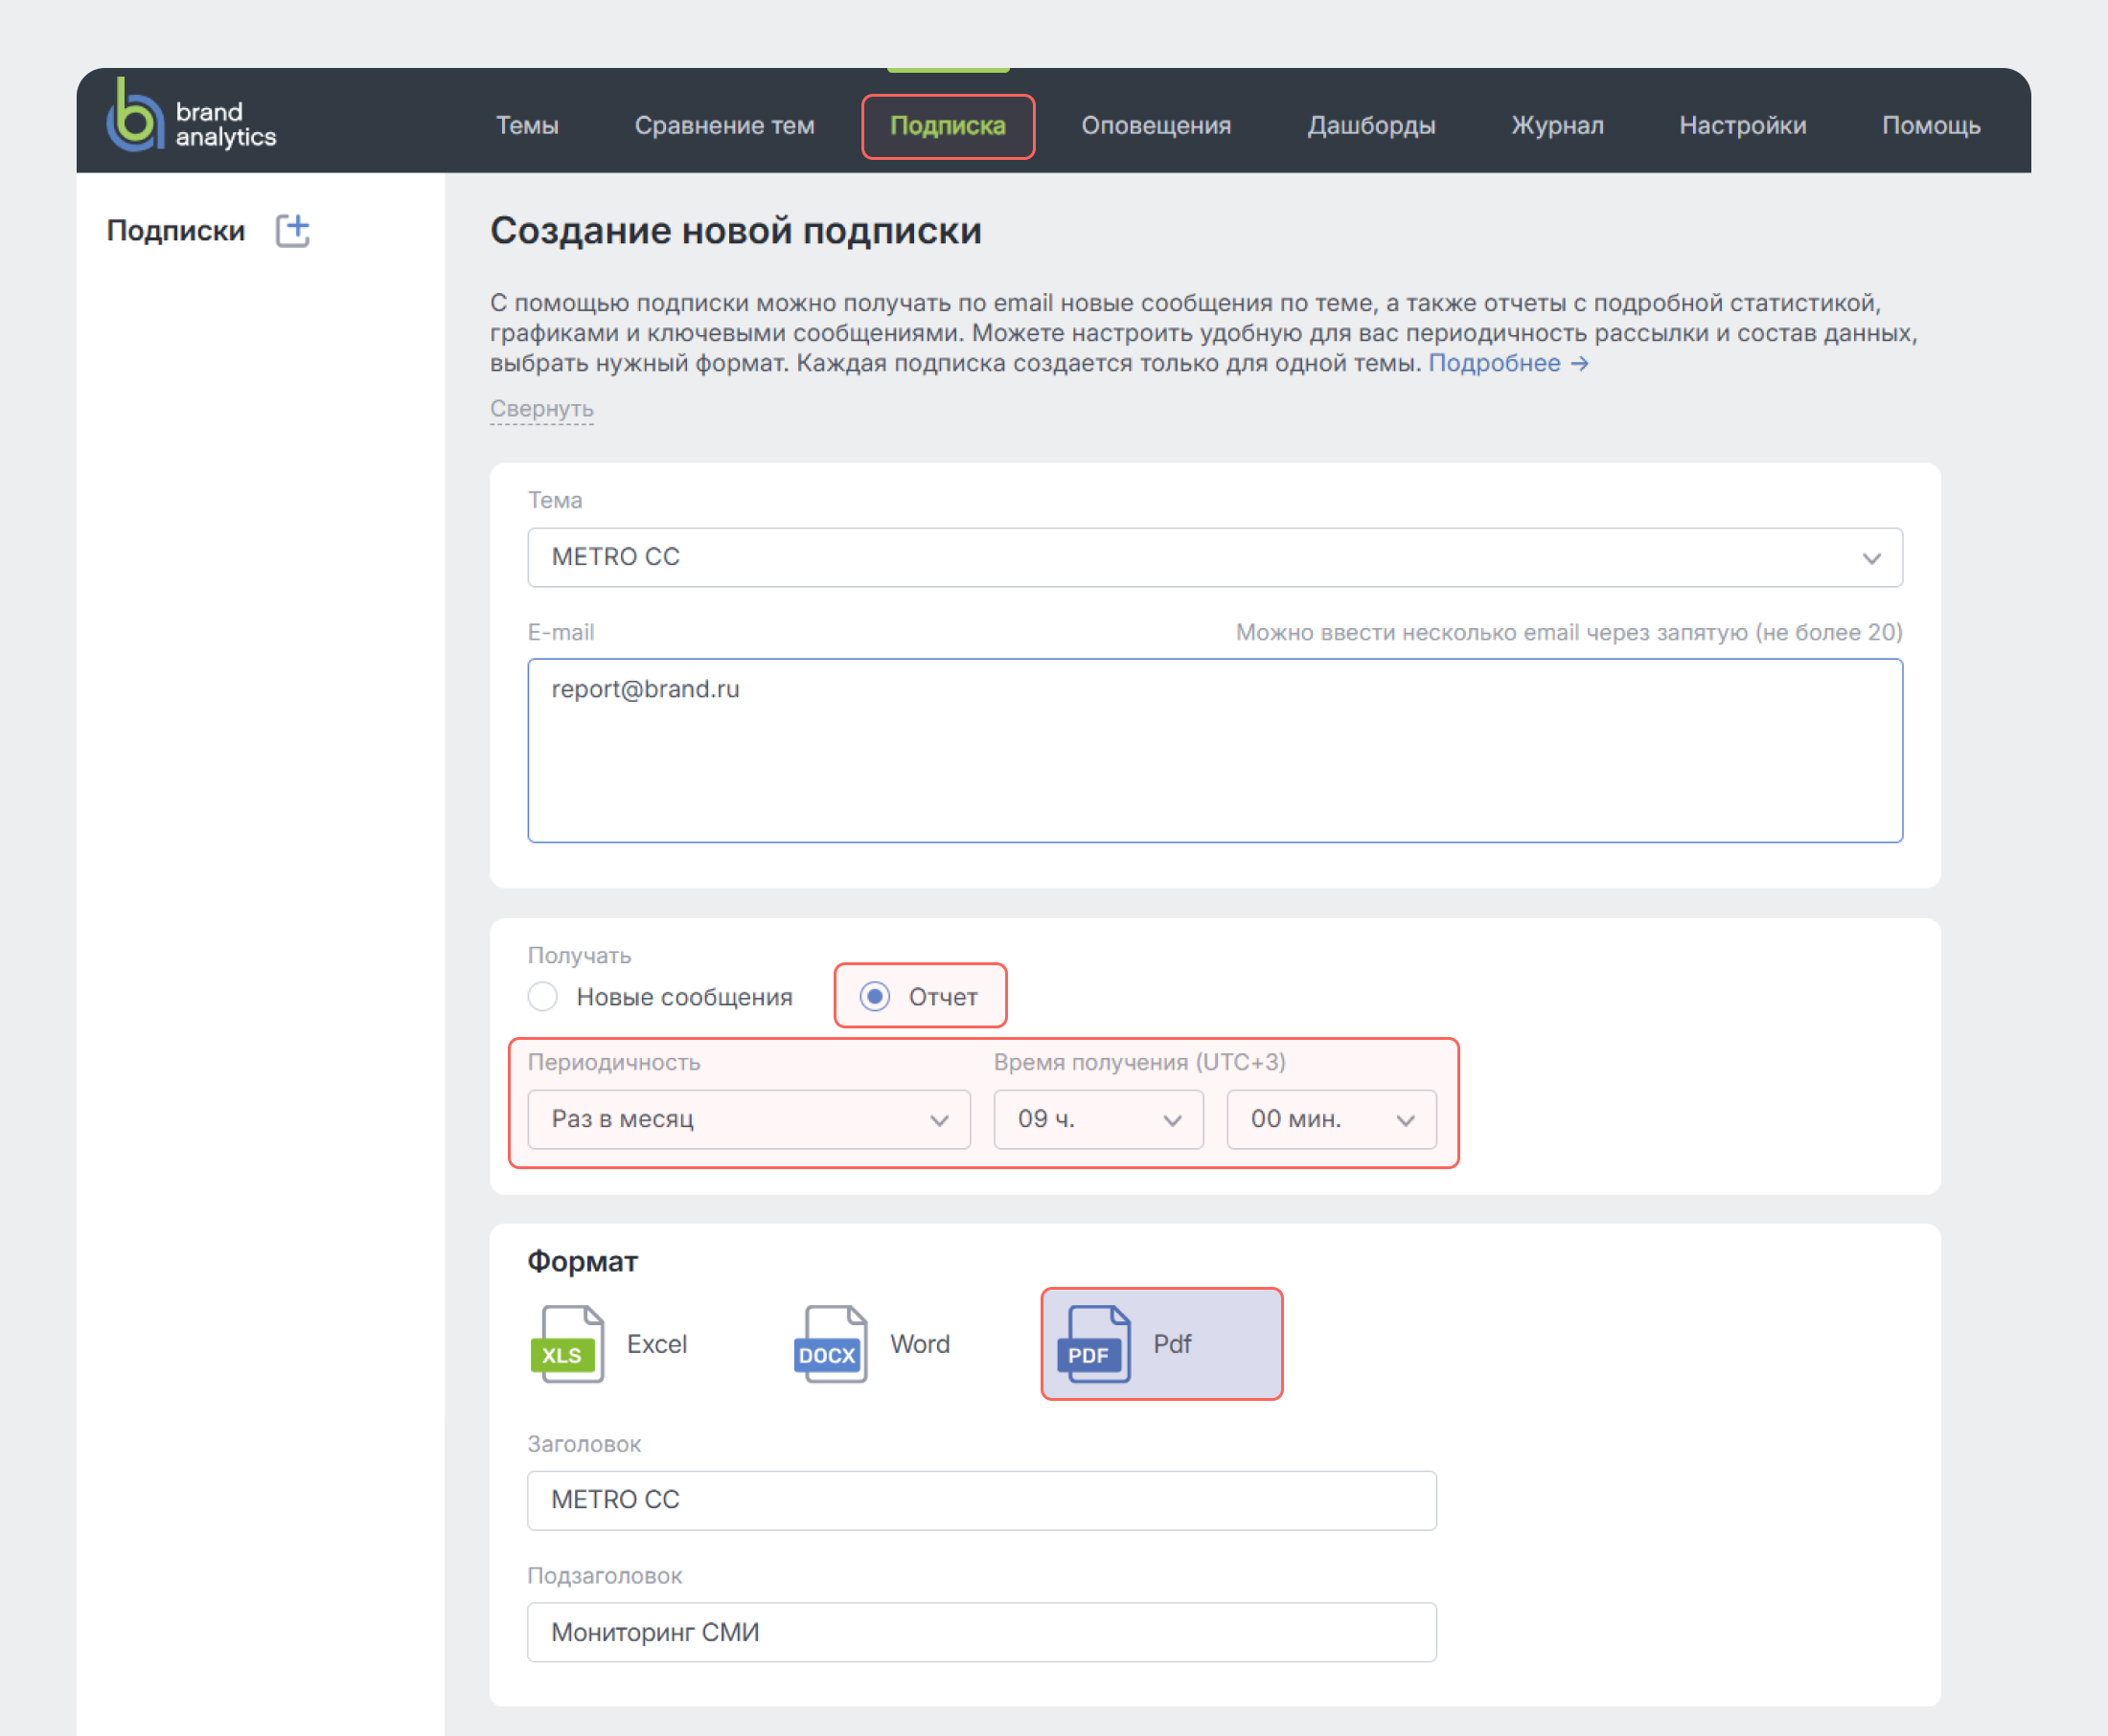This screenshot has height=1736, width=2108.
Task: Open the Настройки menu item
Action: pos(1742,126)
